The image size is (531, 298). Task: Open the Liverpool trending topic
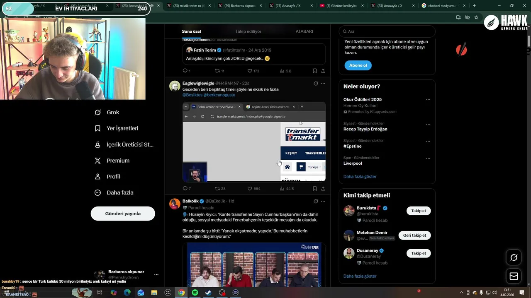[x=353, y=163]
